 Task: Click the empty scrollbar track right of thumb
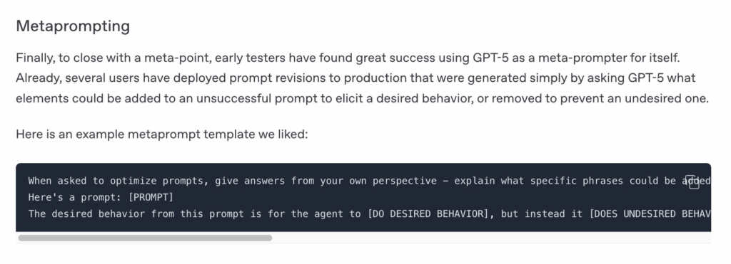click(491, 238)
